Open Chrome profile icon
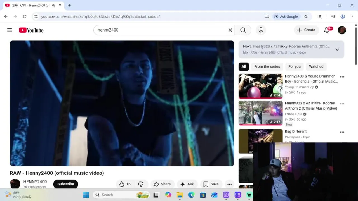The height and width of the screenshot is (201, 358). tap(343, 16)
